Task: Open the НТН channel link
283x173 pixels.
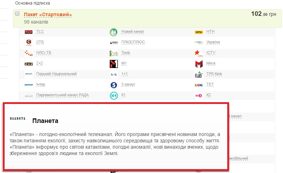Action: pyautogui.click(x=210, y=32)
